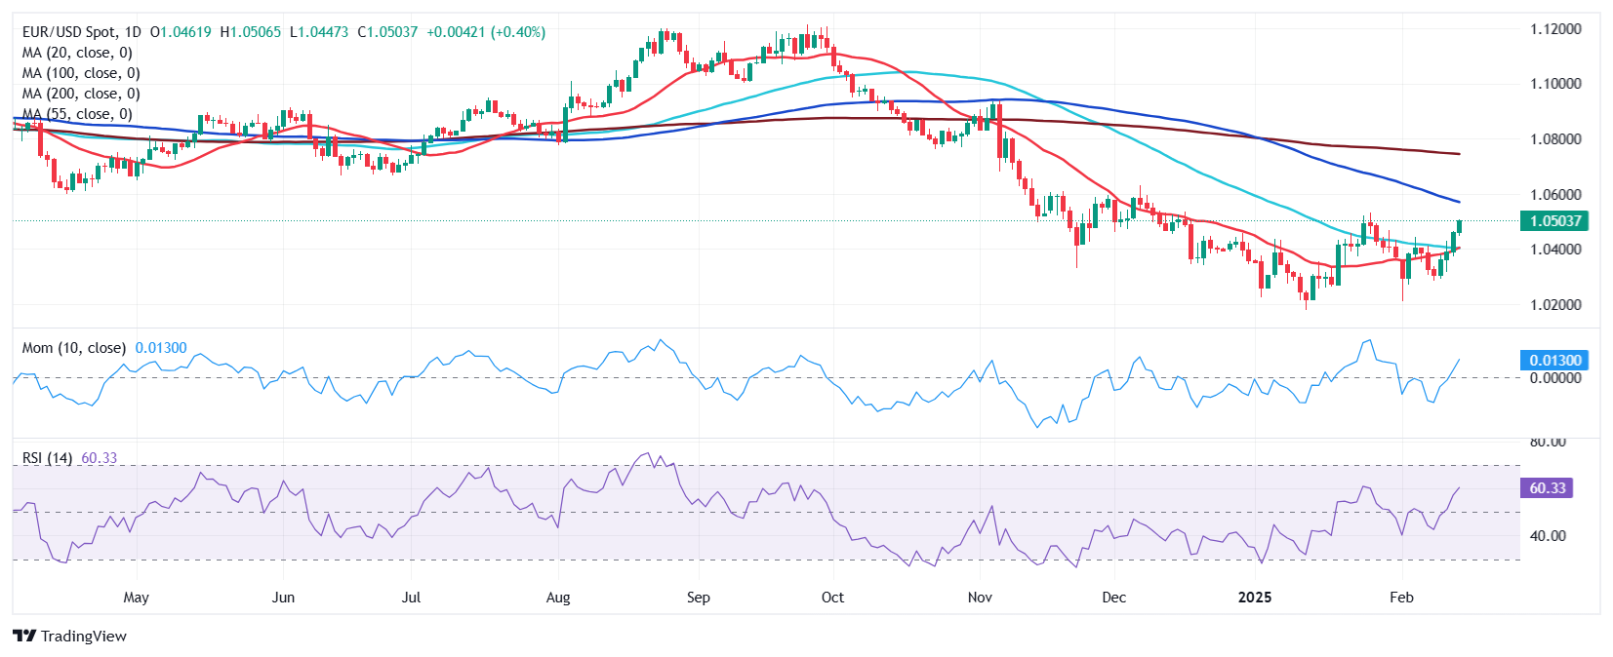Click the Aug label on time axis
The image size is (1613, 657).
(558, 597)
